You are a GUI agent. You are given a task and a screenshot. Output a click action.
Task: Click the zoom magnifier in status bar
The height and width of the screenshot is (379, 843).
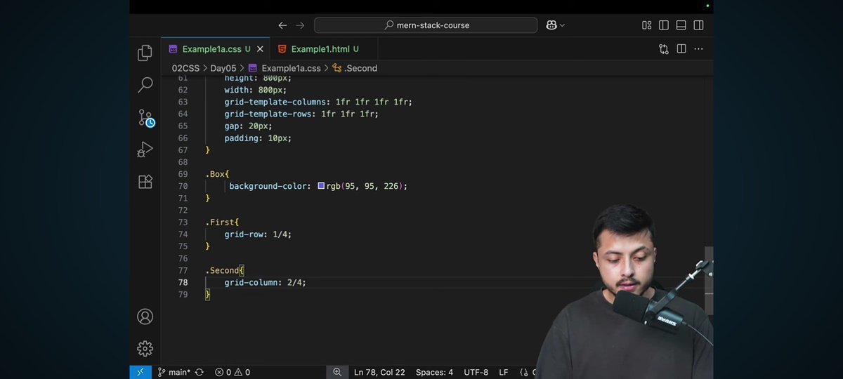click(337, 372)
